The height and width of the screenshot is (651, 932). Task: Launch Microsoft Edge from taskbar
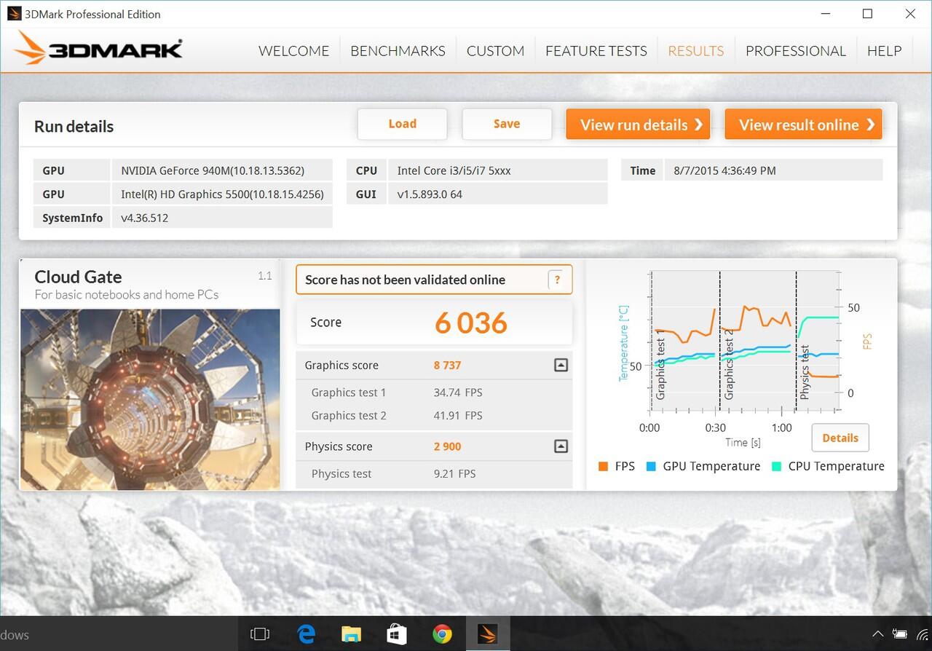(x=306, y=634)
